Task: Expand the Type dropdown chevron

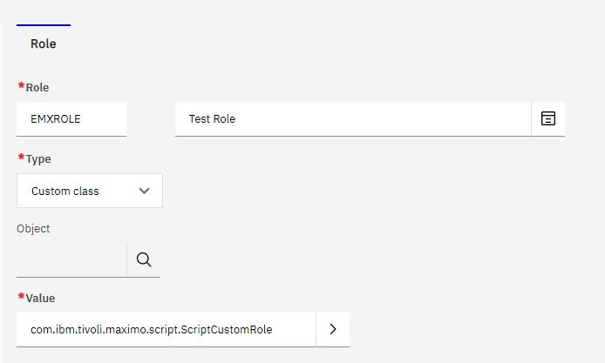Action: pyautogui.click(x=144, y=191)
